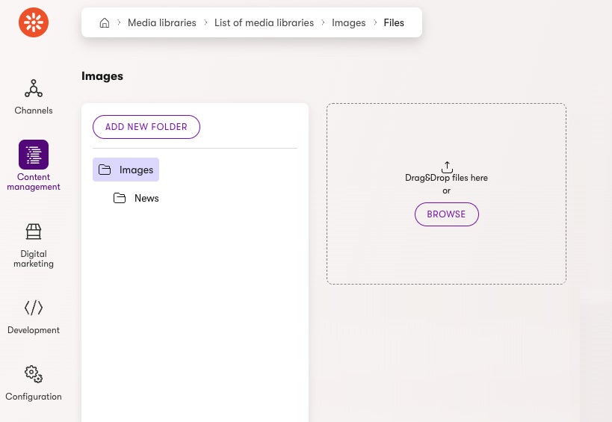Open the Configuration gear icon

tap(34, 374)
